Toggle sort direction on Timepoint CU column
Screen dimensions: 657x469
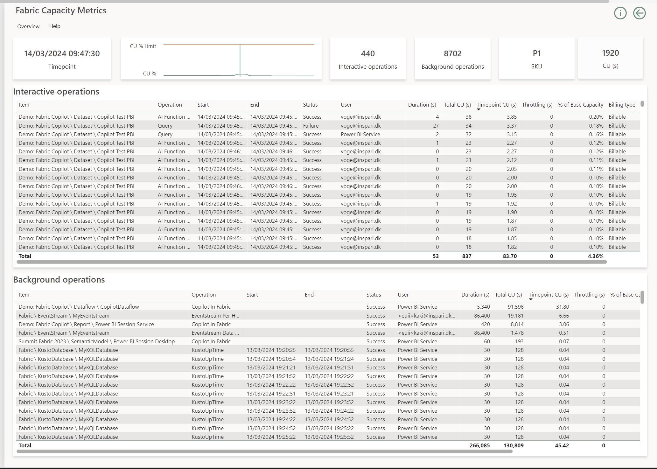pos(496,105)
